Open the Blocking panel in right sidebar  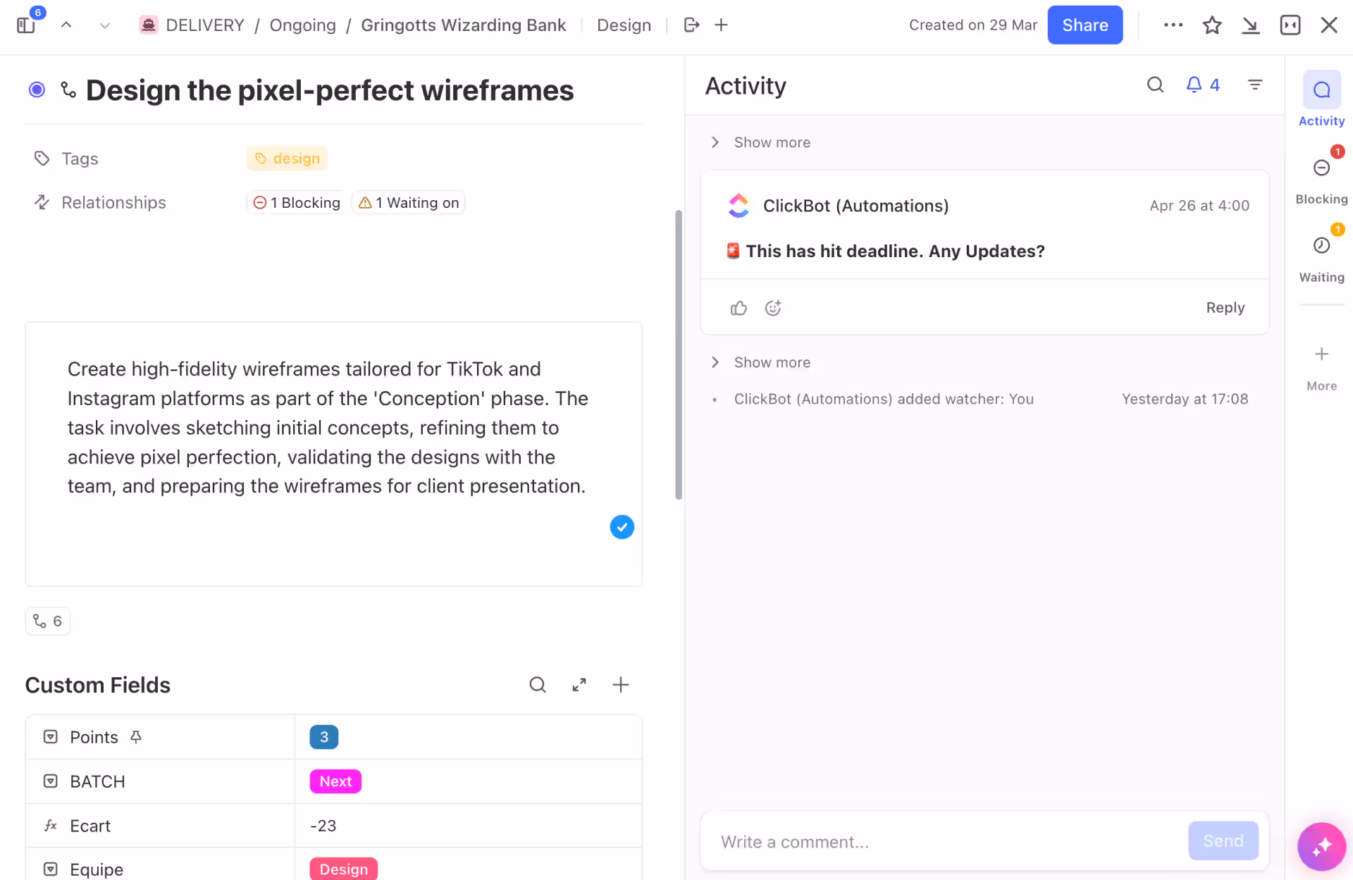pyautogui.click(x=1321, y=168)
